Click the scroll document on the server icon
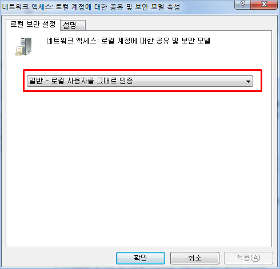 19,51
